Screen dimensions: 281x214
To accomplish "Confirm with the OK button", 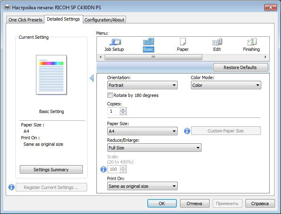I will pyautogui.click(x=162, y=204).
